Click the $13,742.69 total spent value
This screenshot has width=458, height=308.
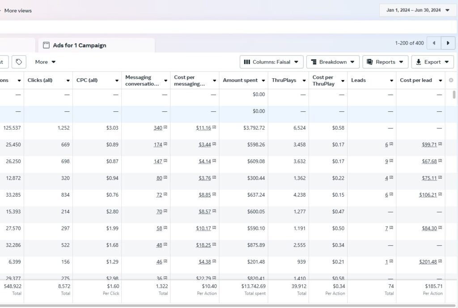[254, 287]
